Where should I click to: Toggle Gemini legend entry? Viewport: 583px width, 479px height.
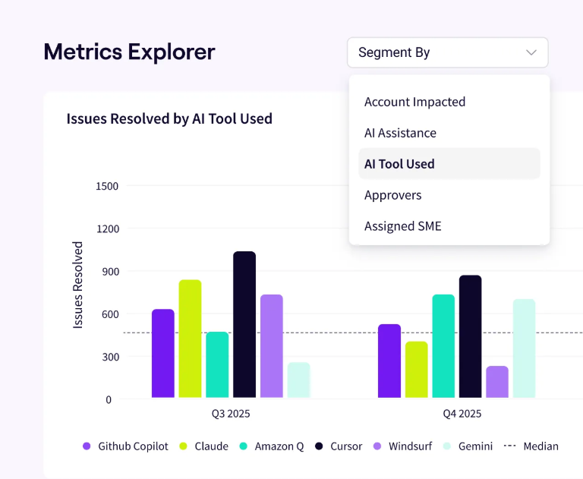coord(468,446)
